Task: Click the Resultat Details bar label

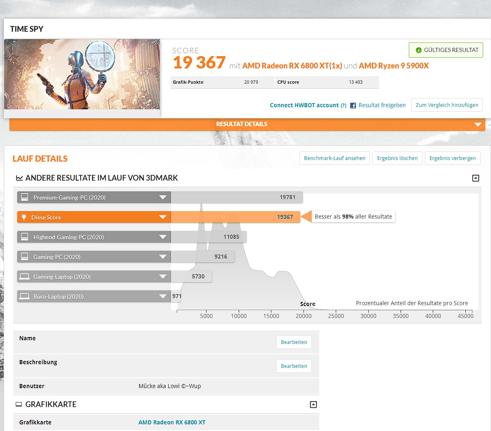Action: (242, 124)
